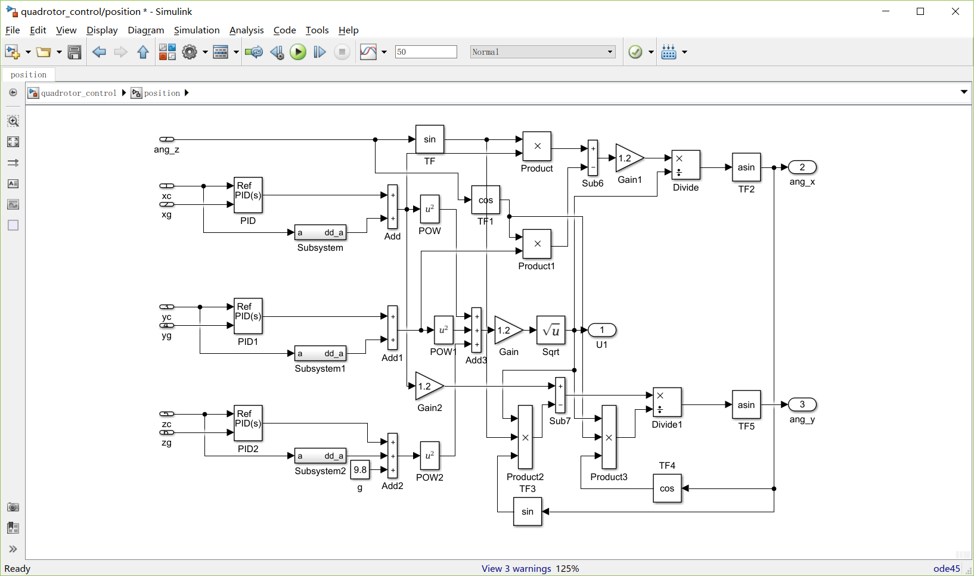
Task: Open the simulation mode Normal dropdown
Action: [542, 52]
